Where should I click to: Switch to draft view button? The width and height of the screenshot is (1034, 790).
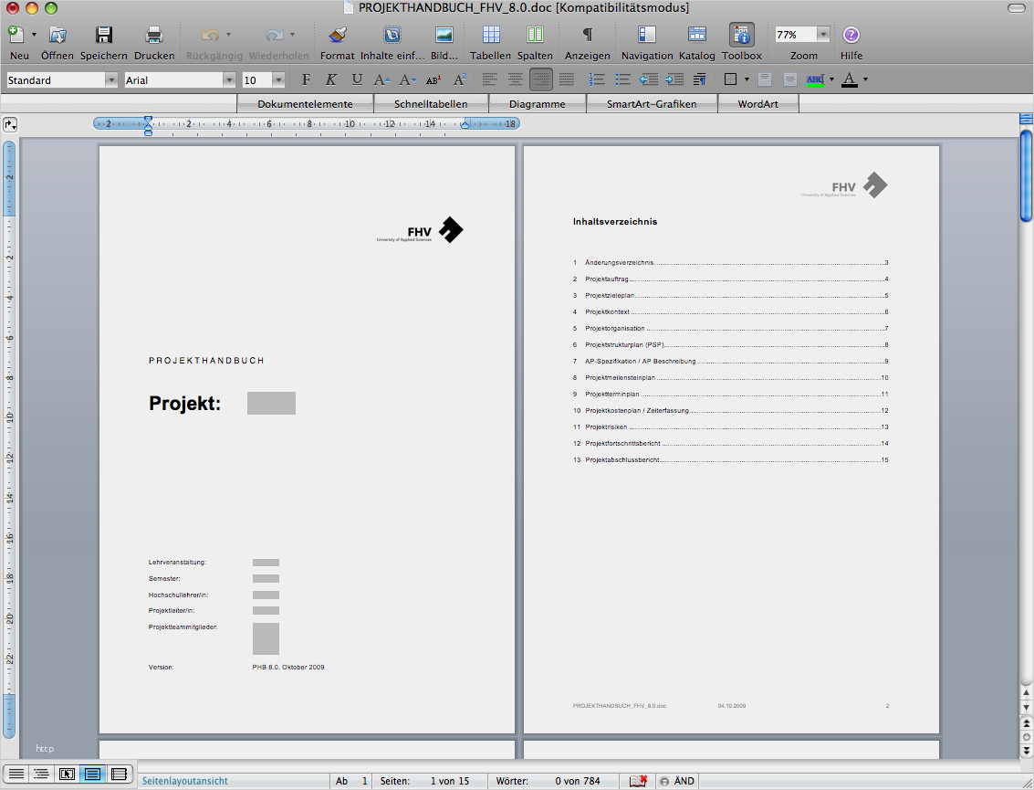tap(16, 774)
